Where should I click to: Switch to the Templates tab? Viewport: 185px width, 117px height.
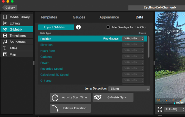[x=49, y=17]
